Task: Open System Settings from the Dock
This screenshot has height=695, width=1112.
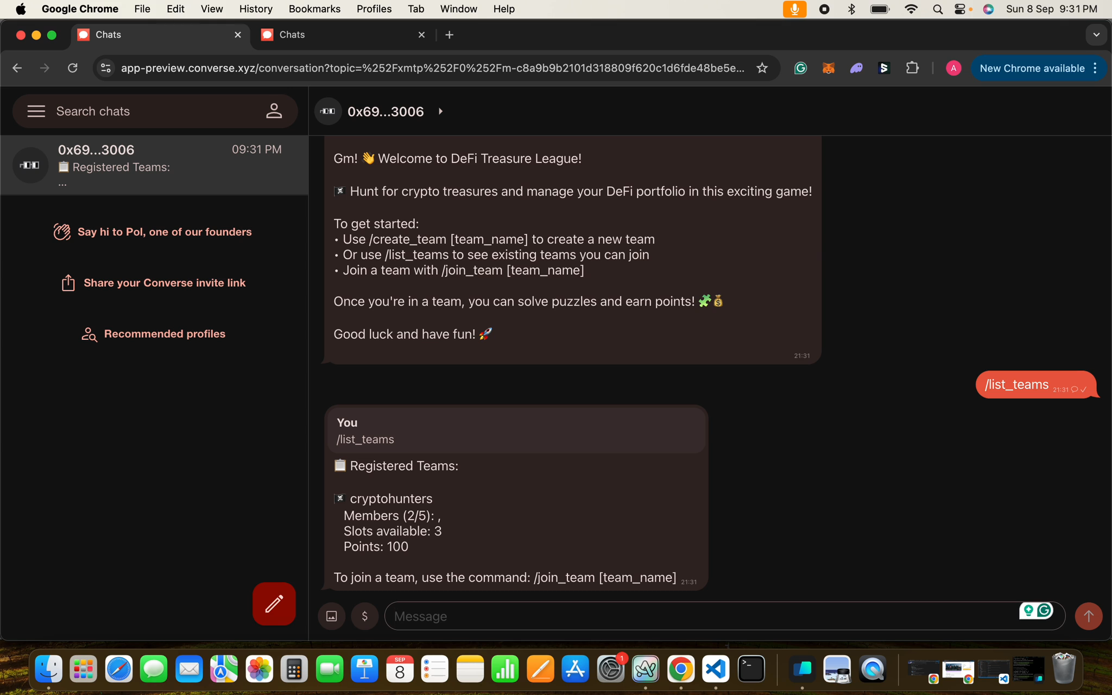Action: 611,669
